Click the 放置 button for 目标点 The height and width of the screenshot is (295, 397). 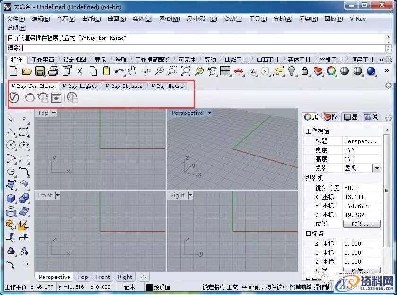pyautogui.click(x=362, y=270)
